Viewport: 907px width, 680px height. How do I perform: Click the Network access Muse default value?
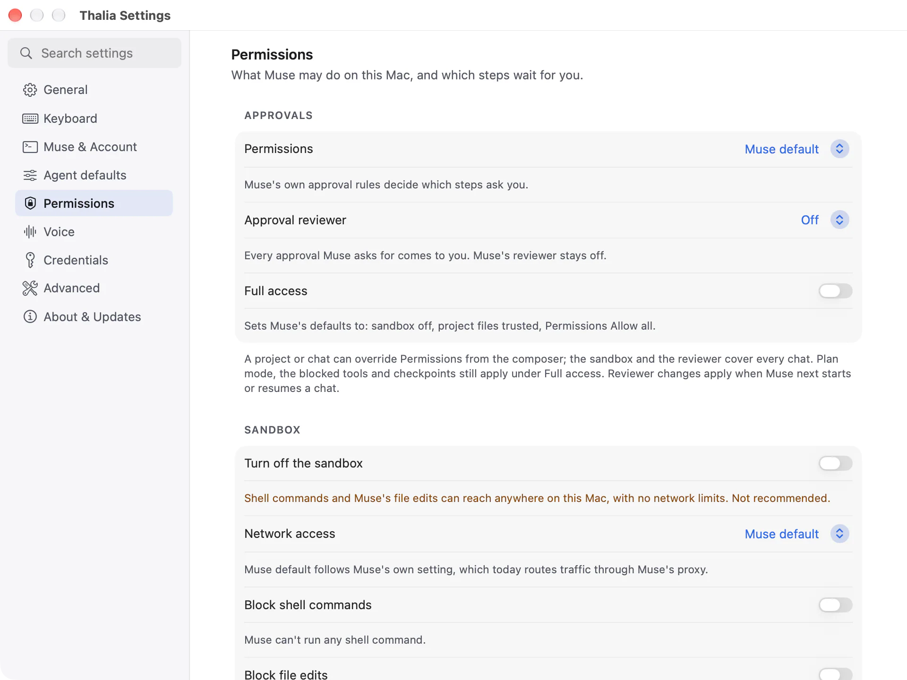[x=781, y=534]
